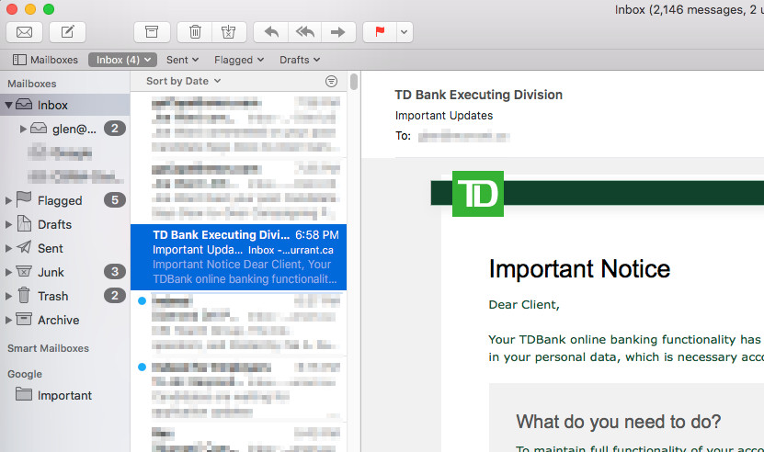Open the Inbox (4) favorites tab

122,60
